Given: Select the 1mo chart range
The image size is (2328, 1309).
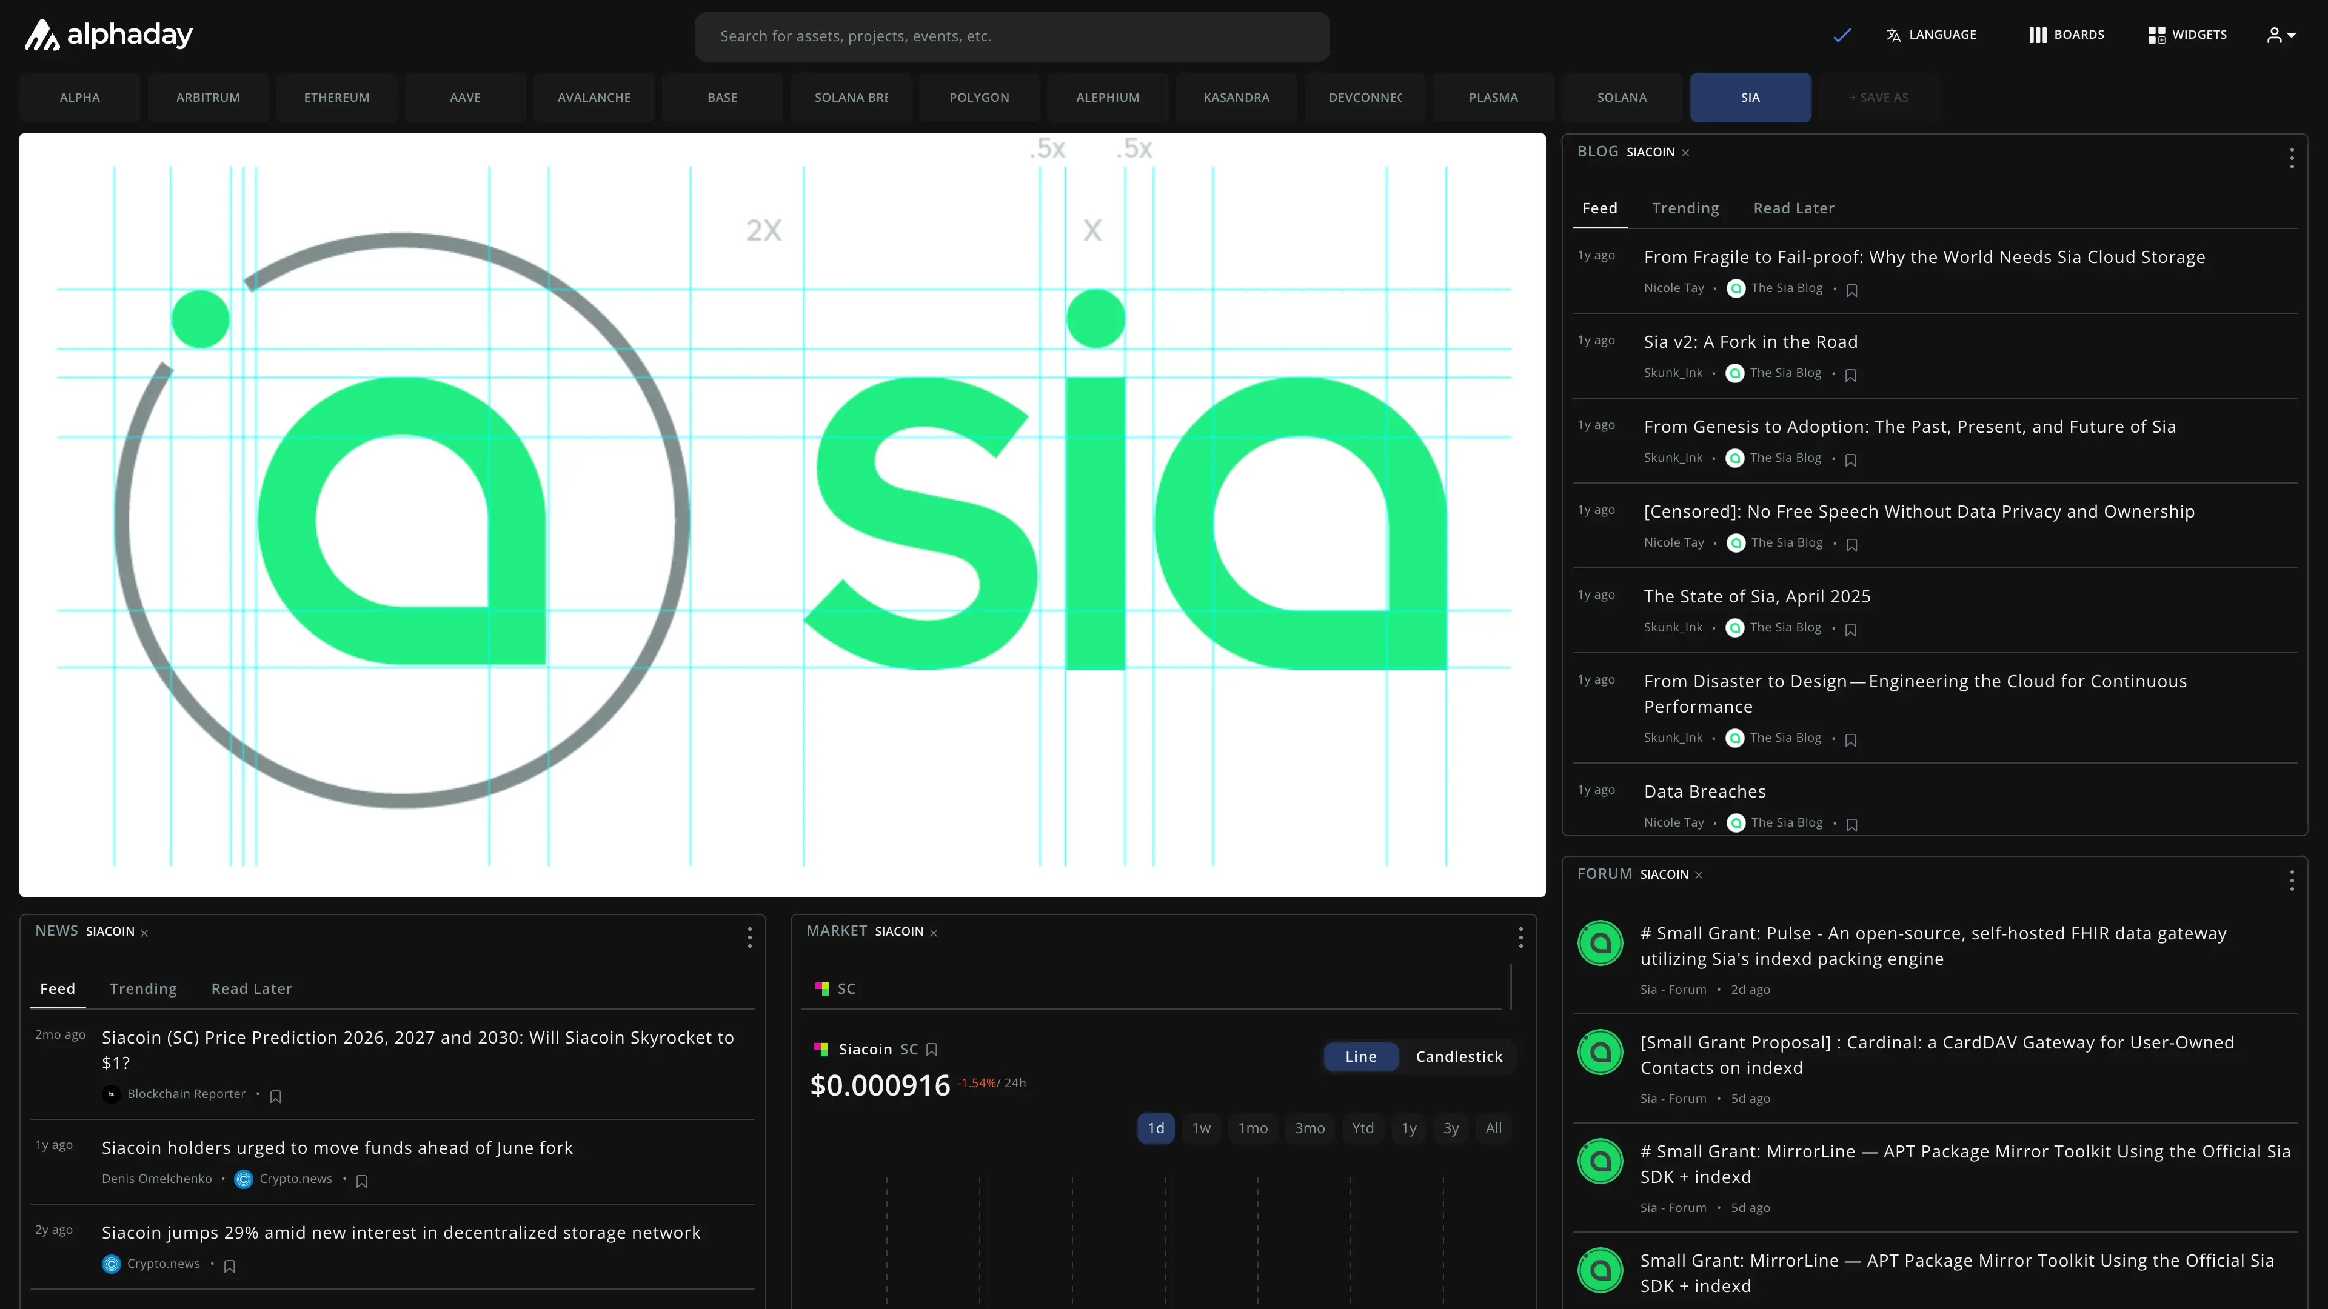Looking at the screenshot, I should click(x=1253, y=1128).
